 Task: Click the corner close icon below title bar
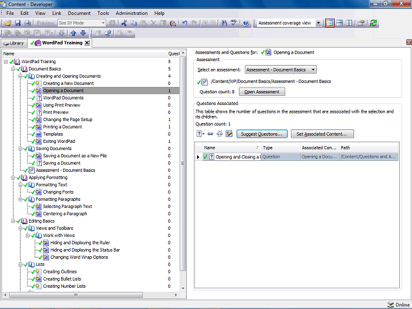pyautogui.click(x=409, y=42)
